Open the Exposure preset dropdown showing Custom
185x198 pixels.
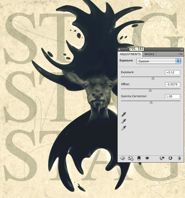pos(158,61)
